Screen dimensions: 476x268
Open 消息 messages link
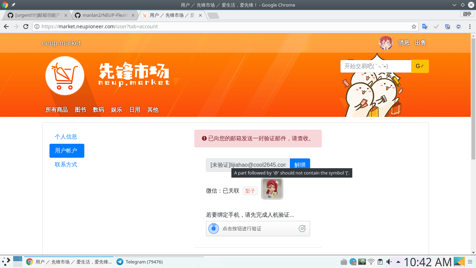point(404,43)
